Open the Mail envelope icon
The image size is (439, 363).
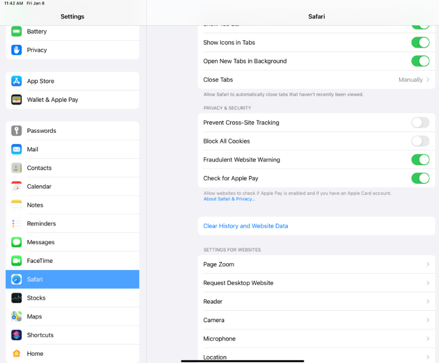[17, 149]
